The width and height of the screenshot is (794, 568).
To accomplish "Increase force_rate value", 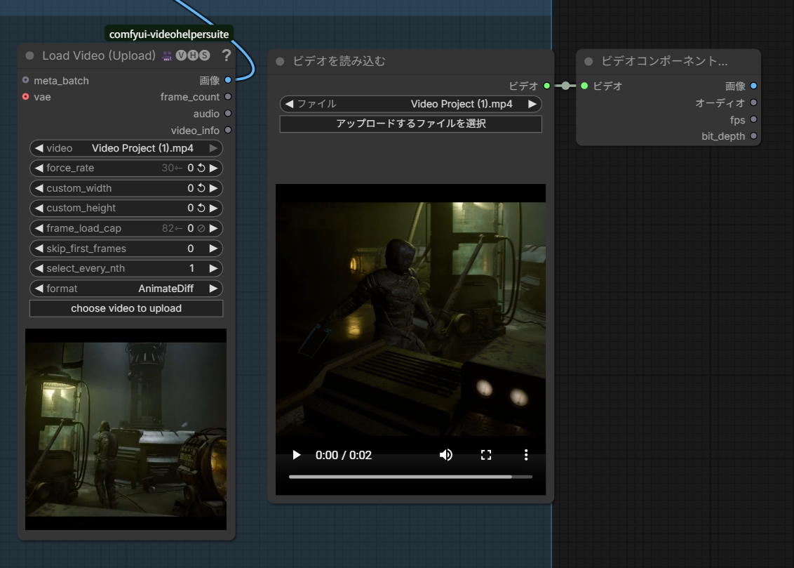I will tap(214, 168).
